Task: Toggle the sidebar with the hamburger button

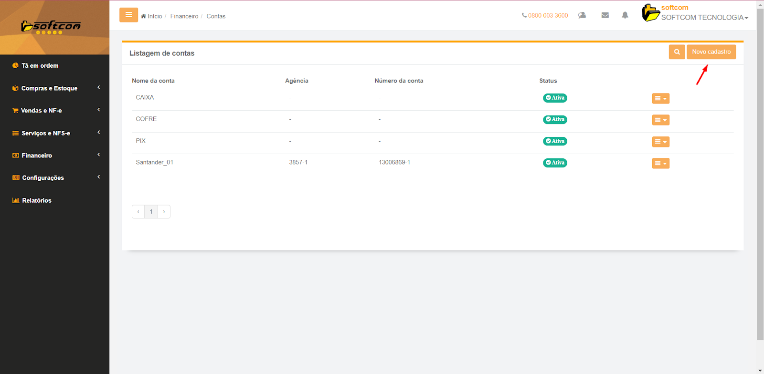Action: [128, 15]
